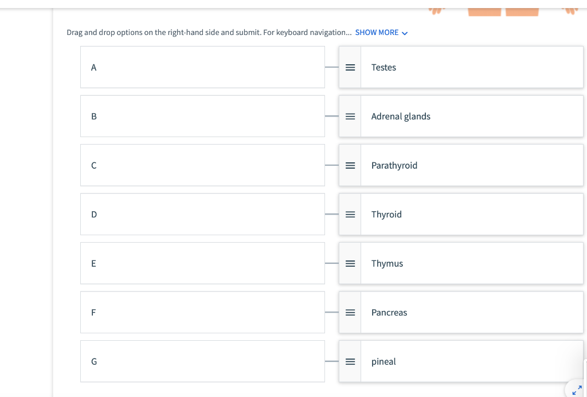
Task: Select the pineal answer card
Action: pos(470,362)
